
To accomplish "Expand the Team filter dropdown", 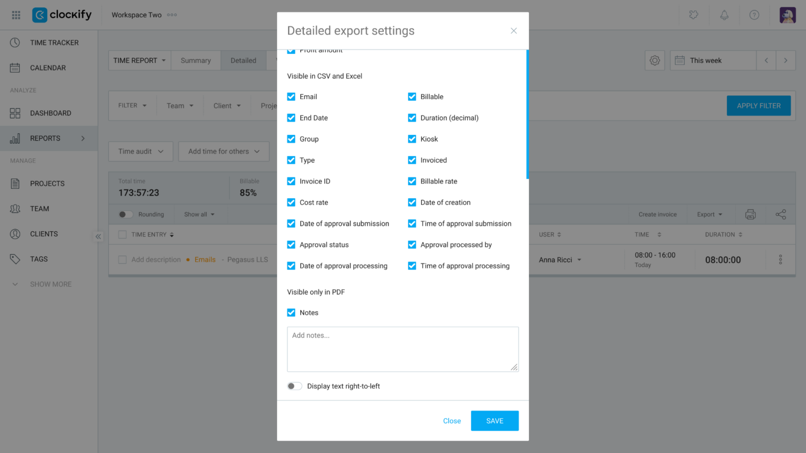I will tap(180, 106).
